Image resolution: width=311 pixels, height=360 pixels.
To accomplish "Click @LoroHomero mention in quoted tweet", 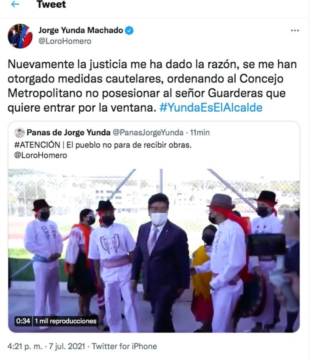I will [x=40, y=156].
